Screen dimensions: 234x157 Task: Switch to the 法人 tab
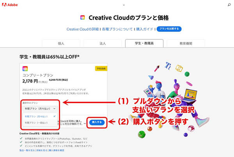click(x=103, y=44)
